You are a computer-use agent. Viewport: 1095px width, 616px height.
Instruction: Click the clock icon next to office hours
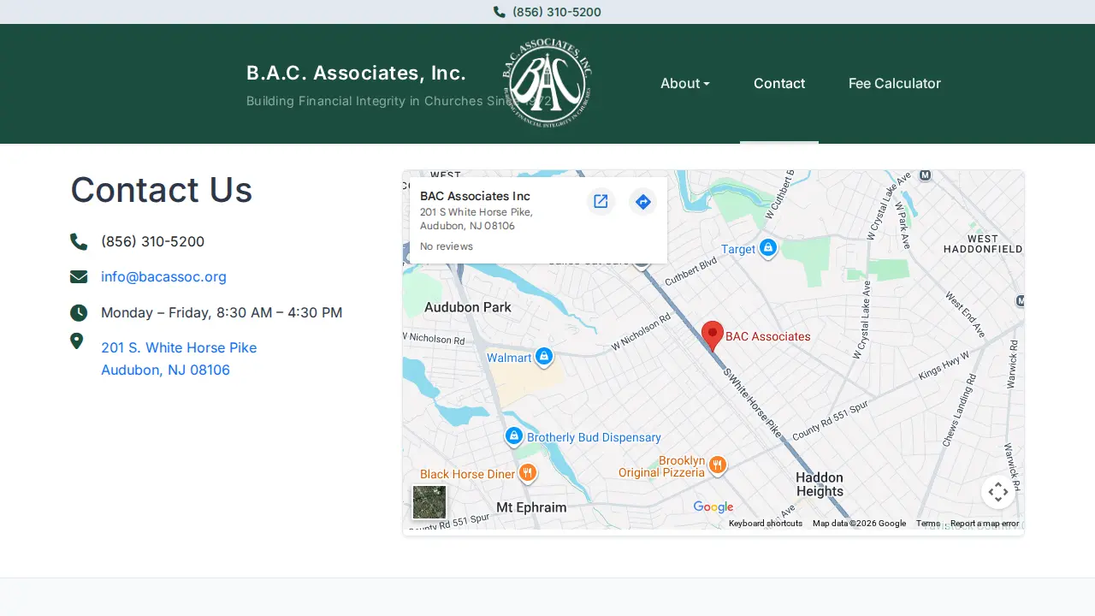tap(78, 312)
